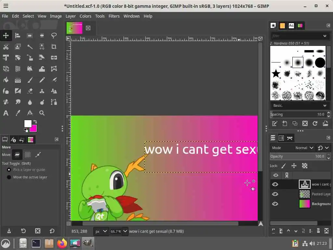Open the layer Mode dropdown
The width and height of the screenshot is (333, 250).
tap(292, 148)
